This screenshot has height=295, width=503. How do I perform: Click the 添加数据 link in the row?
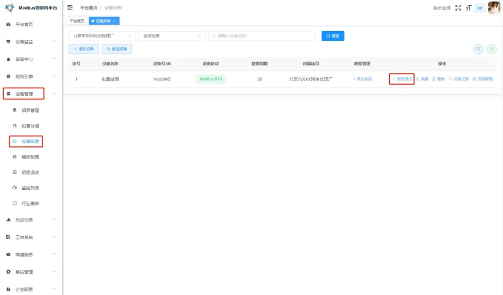[362, 79]
